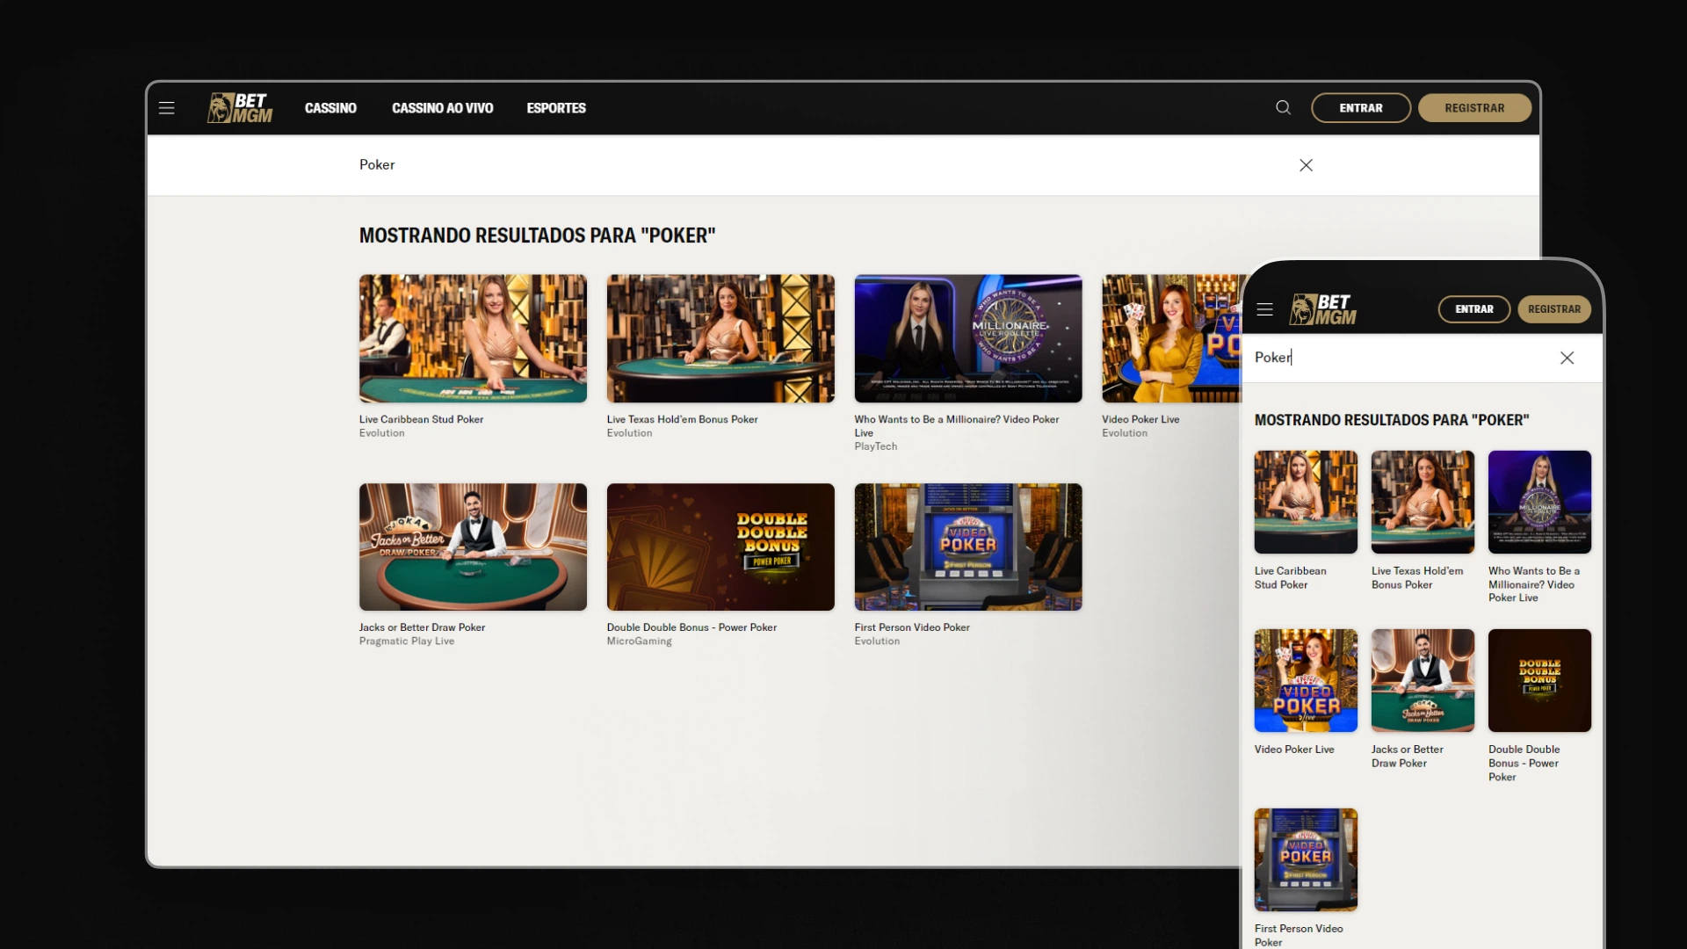The image size is (1687, 949).
Task: Click mobile 'Who Wants to Be a Millionaire? Video Poker Live' title
Action: pyautogui.click(x=1534, y=584)
